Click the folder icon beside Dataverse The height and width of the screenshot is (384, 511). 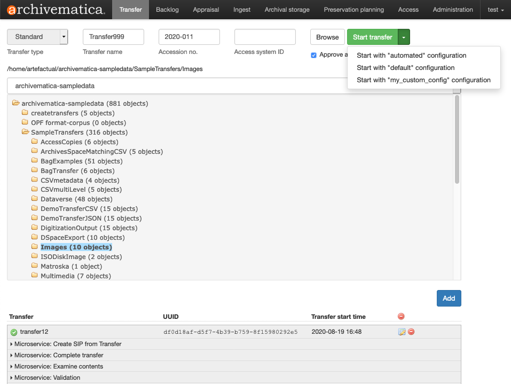coord(34,199)
